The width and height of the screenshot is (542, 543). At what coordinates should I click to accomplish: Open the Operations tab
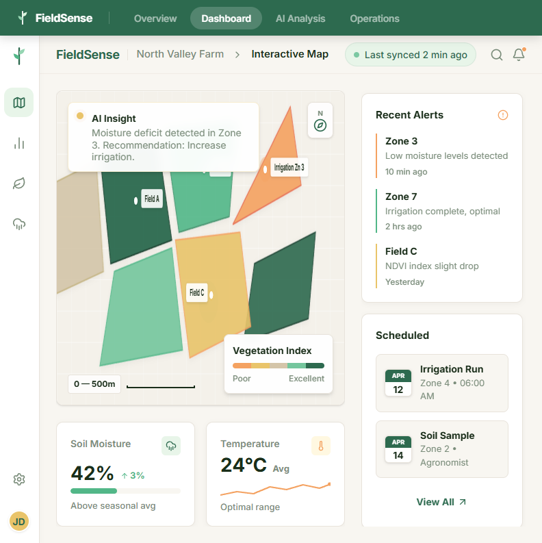(x=374, y=18)
